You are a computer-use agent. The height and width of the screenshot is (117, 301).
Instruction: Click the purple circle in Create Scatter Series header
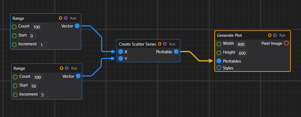[x=165, y=44]
